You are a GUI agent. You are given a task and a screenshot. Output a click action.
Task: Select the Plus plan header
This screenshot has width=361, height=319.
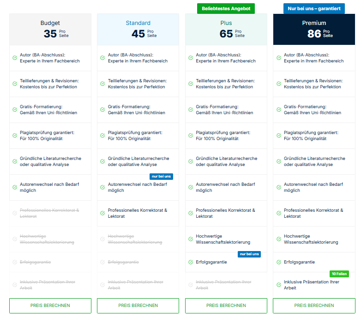click(226, 29)
